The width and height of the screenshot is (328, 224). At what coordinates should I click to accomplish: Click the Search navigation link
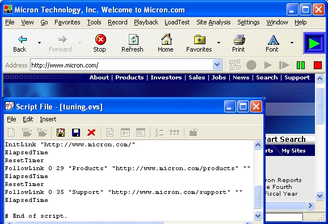pos(267,78)
